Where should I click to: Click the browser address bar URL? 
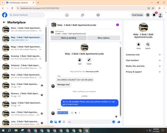point(40,8)
